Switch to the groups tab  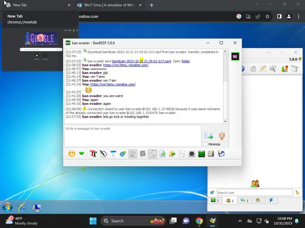click(258, 200)
